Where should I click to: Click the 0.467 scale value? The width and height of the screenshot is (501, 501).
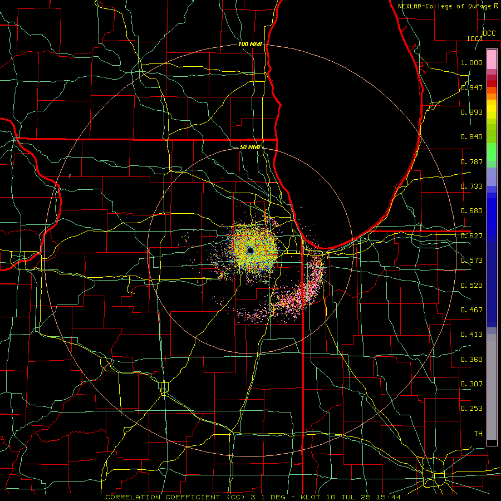point(471,310)
